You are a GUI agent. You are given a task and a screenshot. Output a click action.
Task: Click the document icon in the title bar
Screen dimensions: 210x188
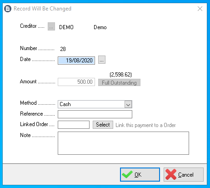8,9
